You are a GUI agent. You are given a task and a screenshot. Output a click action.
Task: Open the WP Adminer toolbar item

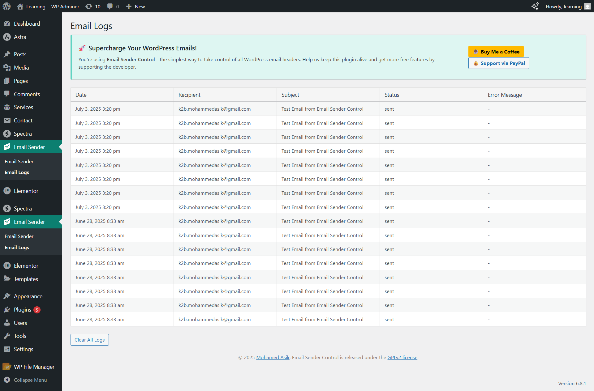pyautogui.click(x=65, y=6)
